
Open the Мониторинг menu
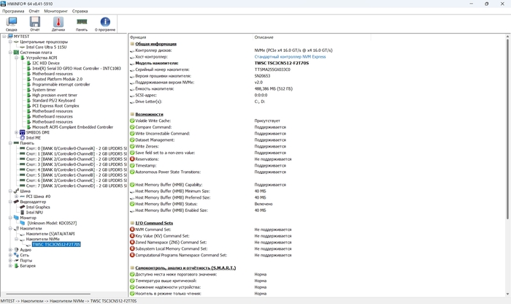(x=56, y=12)
